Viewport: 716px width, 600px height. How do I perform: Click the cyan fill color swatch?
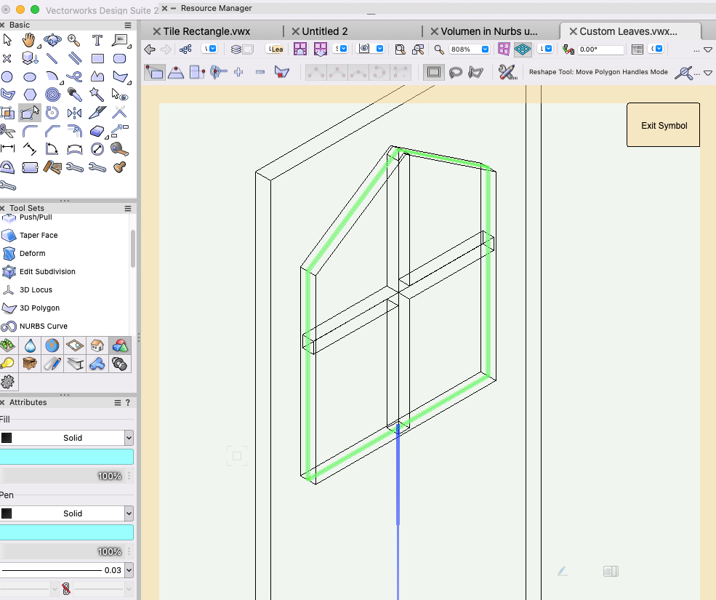(x=68, y=456)
